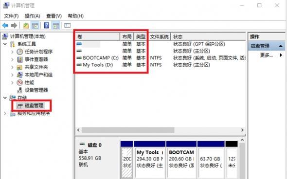Click the 任务计划程序 clock icon
The image size is (287, 179).
point(19,52)
